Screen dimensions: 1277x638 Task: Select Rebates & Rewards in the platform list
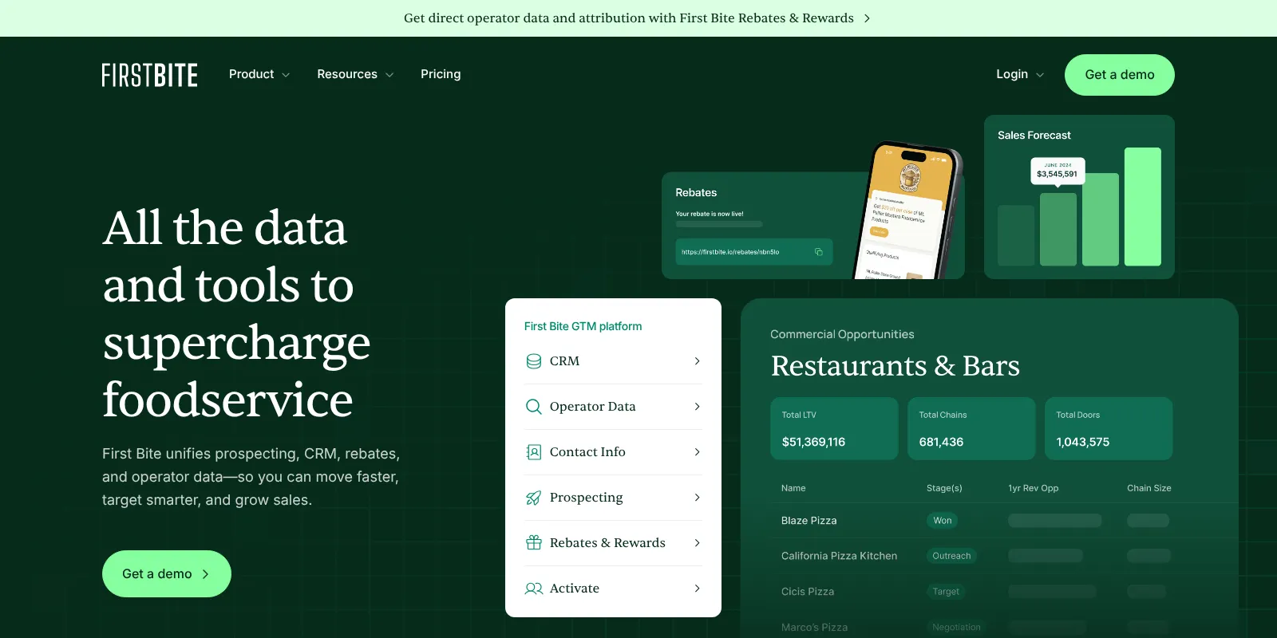[613, 543]
